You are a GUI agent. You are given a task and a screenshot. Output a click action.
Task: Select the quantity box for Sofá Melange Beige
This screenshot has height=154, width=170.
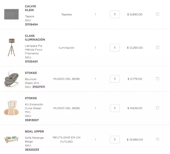click(x=115, y=139)
